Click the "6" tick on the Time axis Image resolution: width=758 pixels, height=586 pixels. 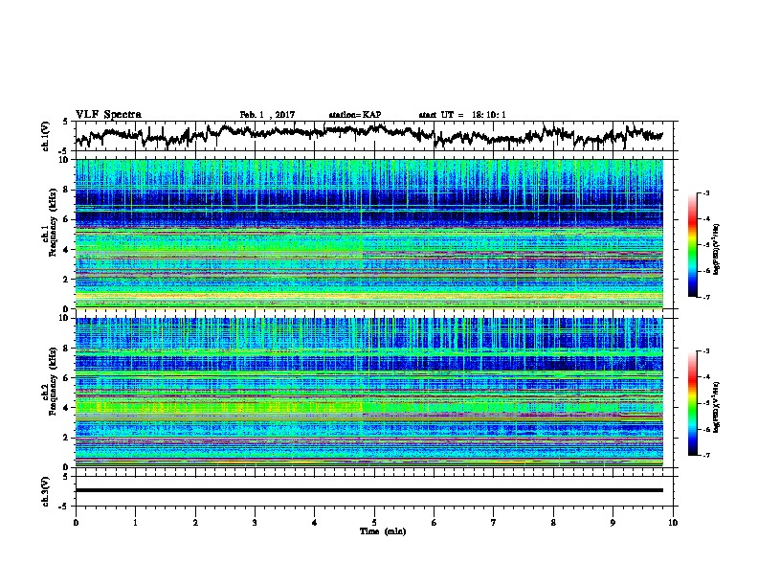point(434,523)
